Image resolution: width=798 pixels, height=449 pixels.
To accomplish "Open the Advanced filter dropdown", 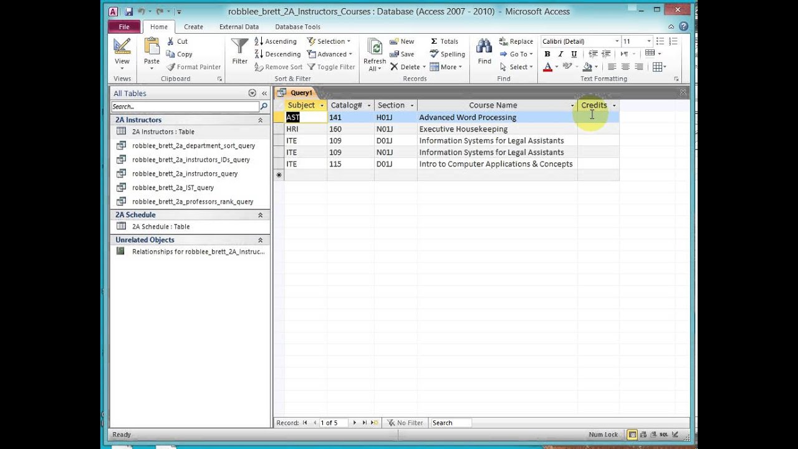I will (x=330, y=54).
